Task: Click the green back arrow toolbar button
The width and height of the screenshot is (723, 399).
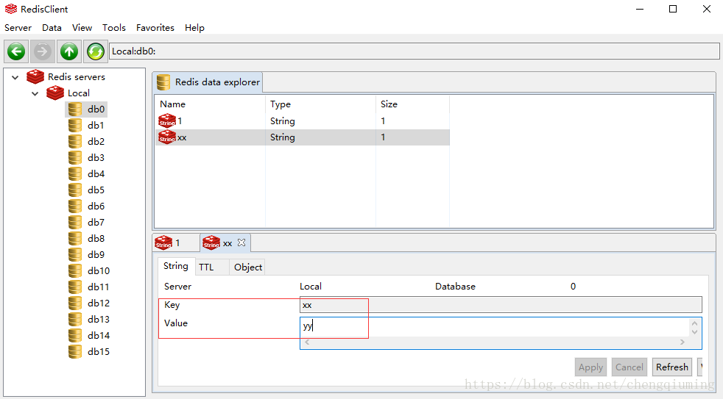Action: pyautogui.click(x=16, y=51)
